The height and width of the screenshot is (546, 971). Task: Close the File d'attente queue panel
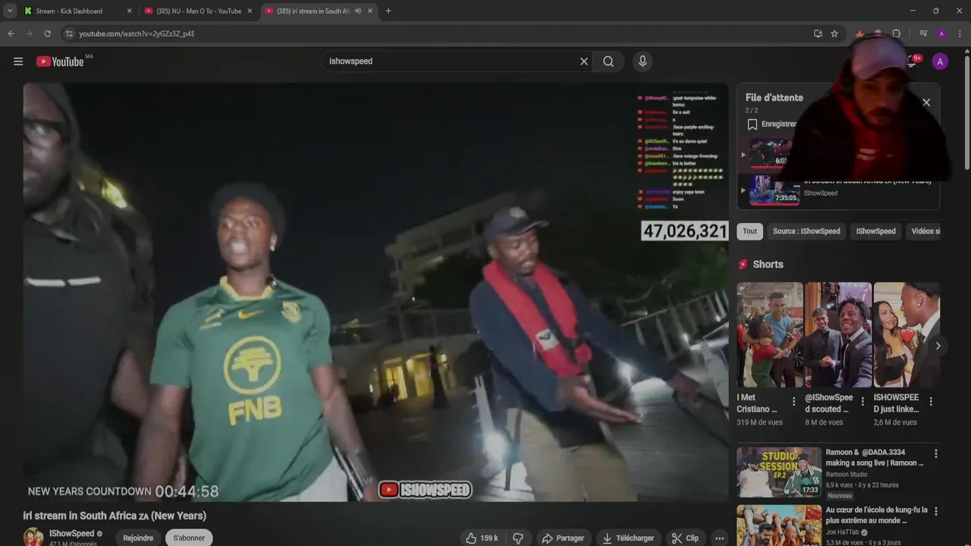pos(926,102)
